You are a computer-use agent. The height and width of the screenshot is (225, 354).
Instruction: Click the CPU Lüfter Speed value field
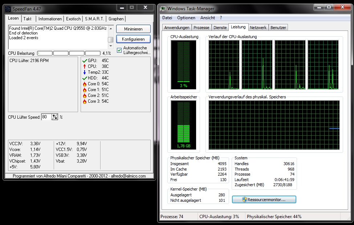pyautogui.click(x=46, y=117)
